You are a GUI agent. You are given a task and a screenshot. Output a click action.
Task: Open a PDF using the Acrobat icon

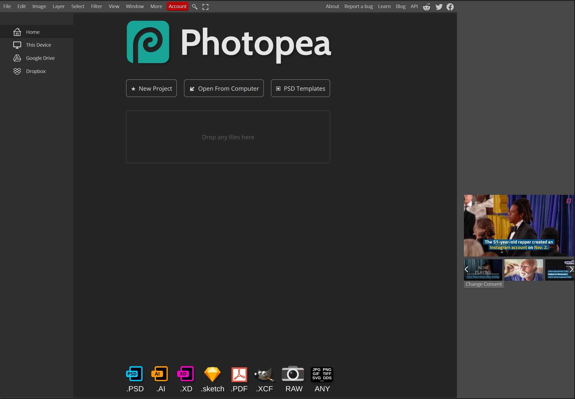click(x=239, y=374)
